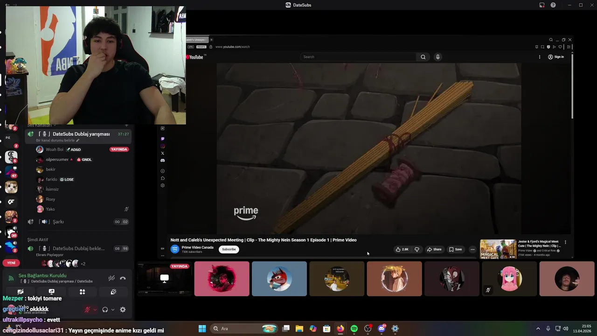Open Discord from browser sidebar

(x=163, y=160)
